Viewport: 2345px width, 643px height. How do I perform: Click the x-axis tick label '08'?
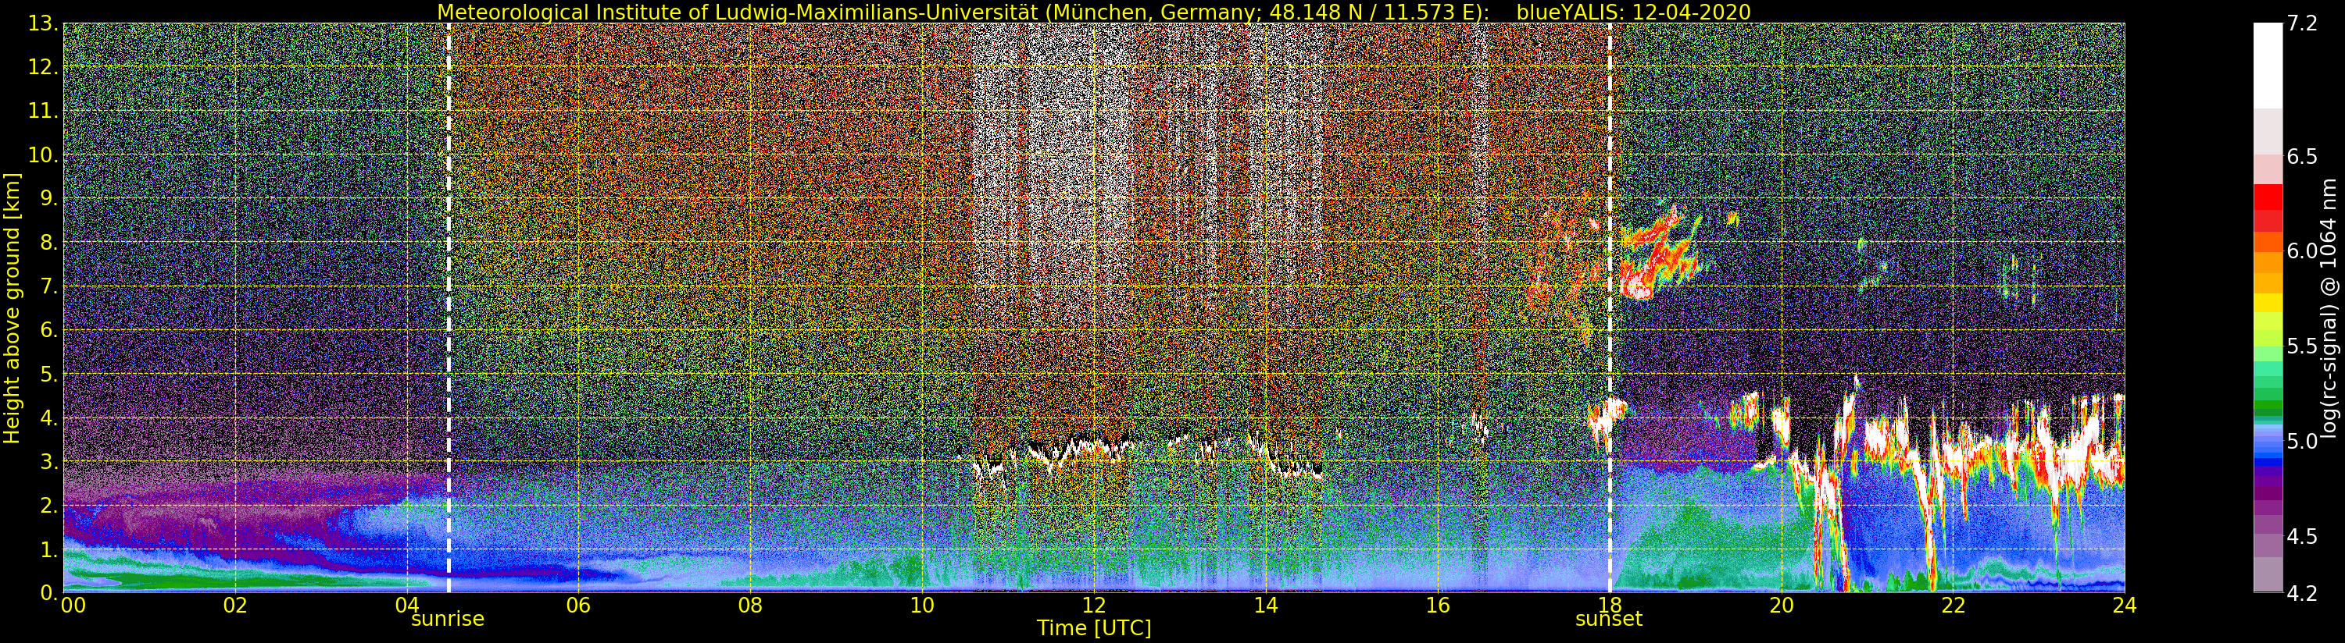pyautogui.click(x=749, y=605)
